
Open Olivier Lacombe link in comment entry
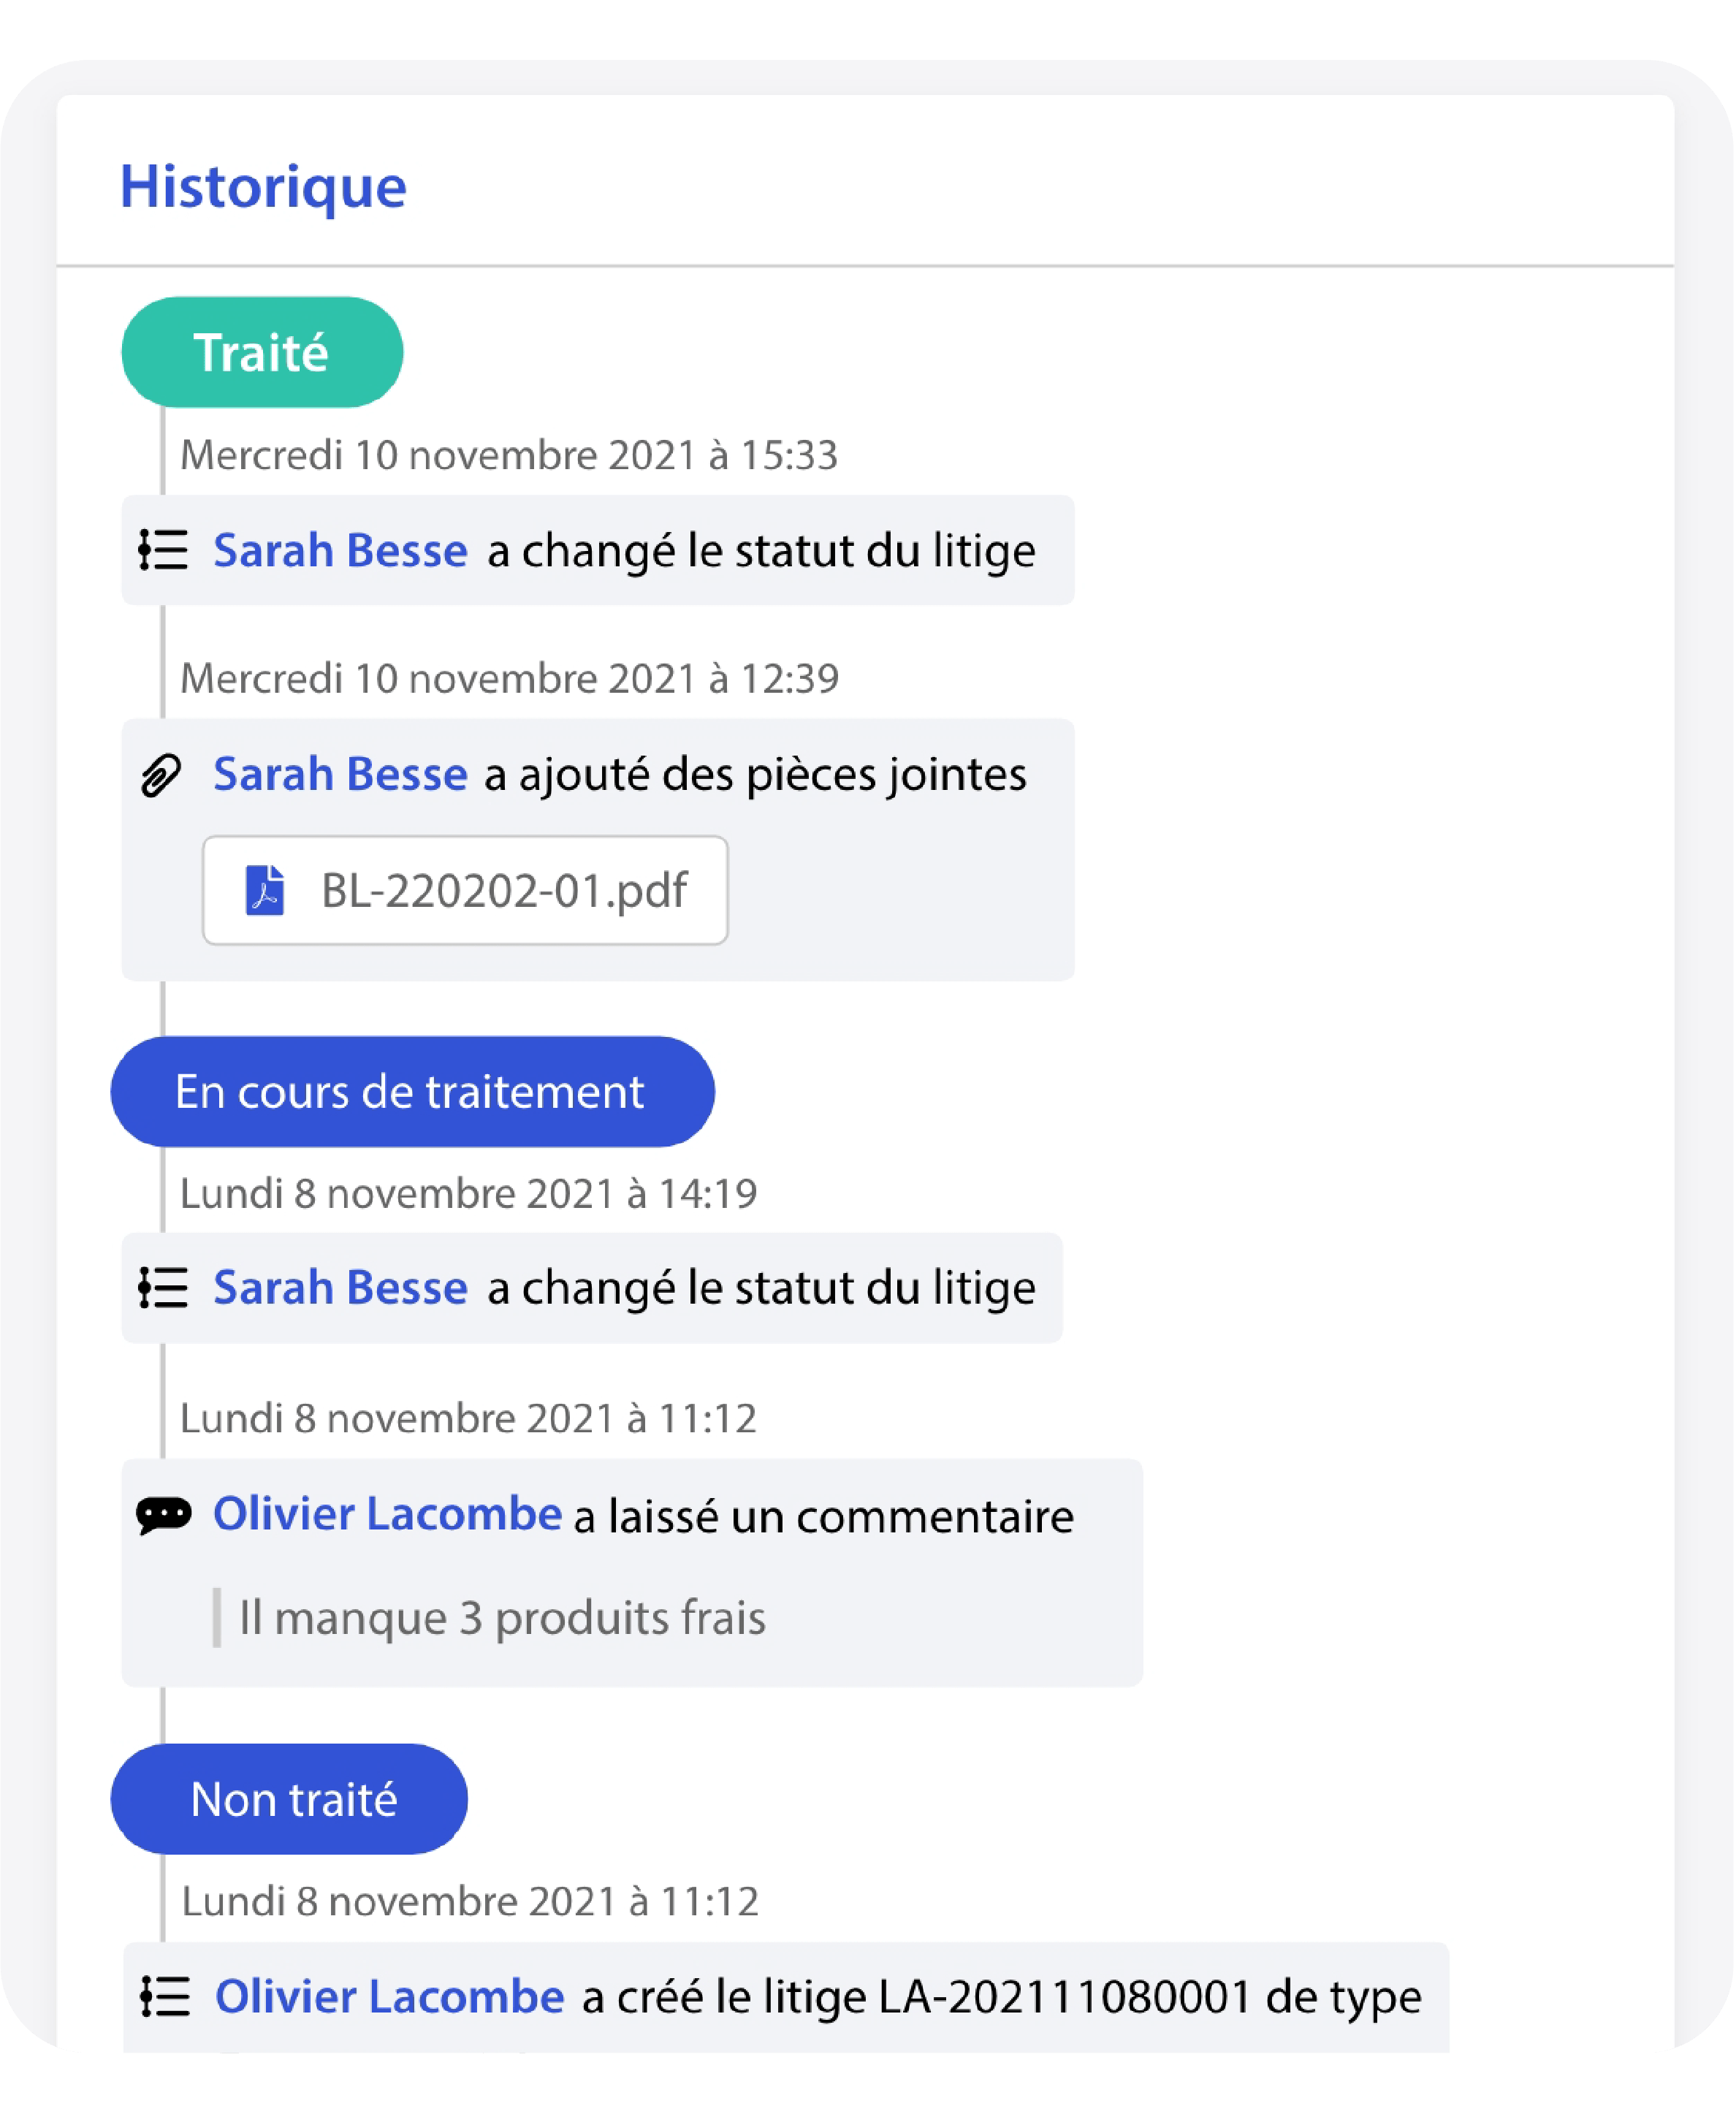point(387,1514)
